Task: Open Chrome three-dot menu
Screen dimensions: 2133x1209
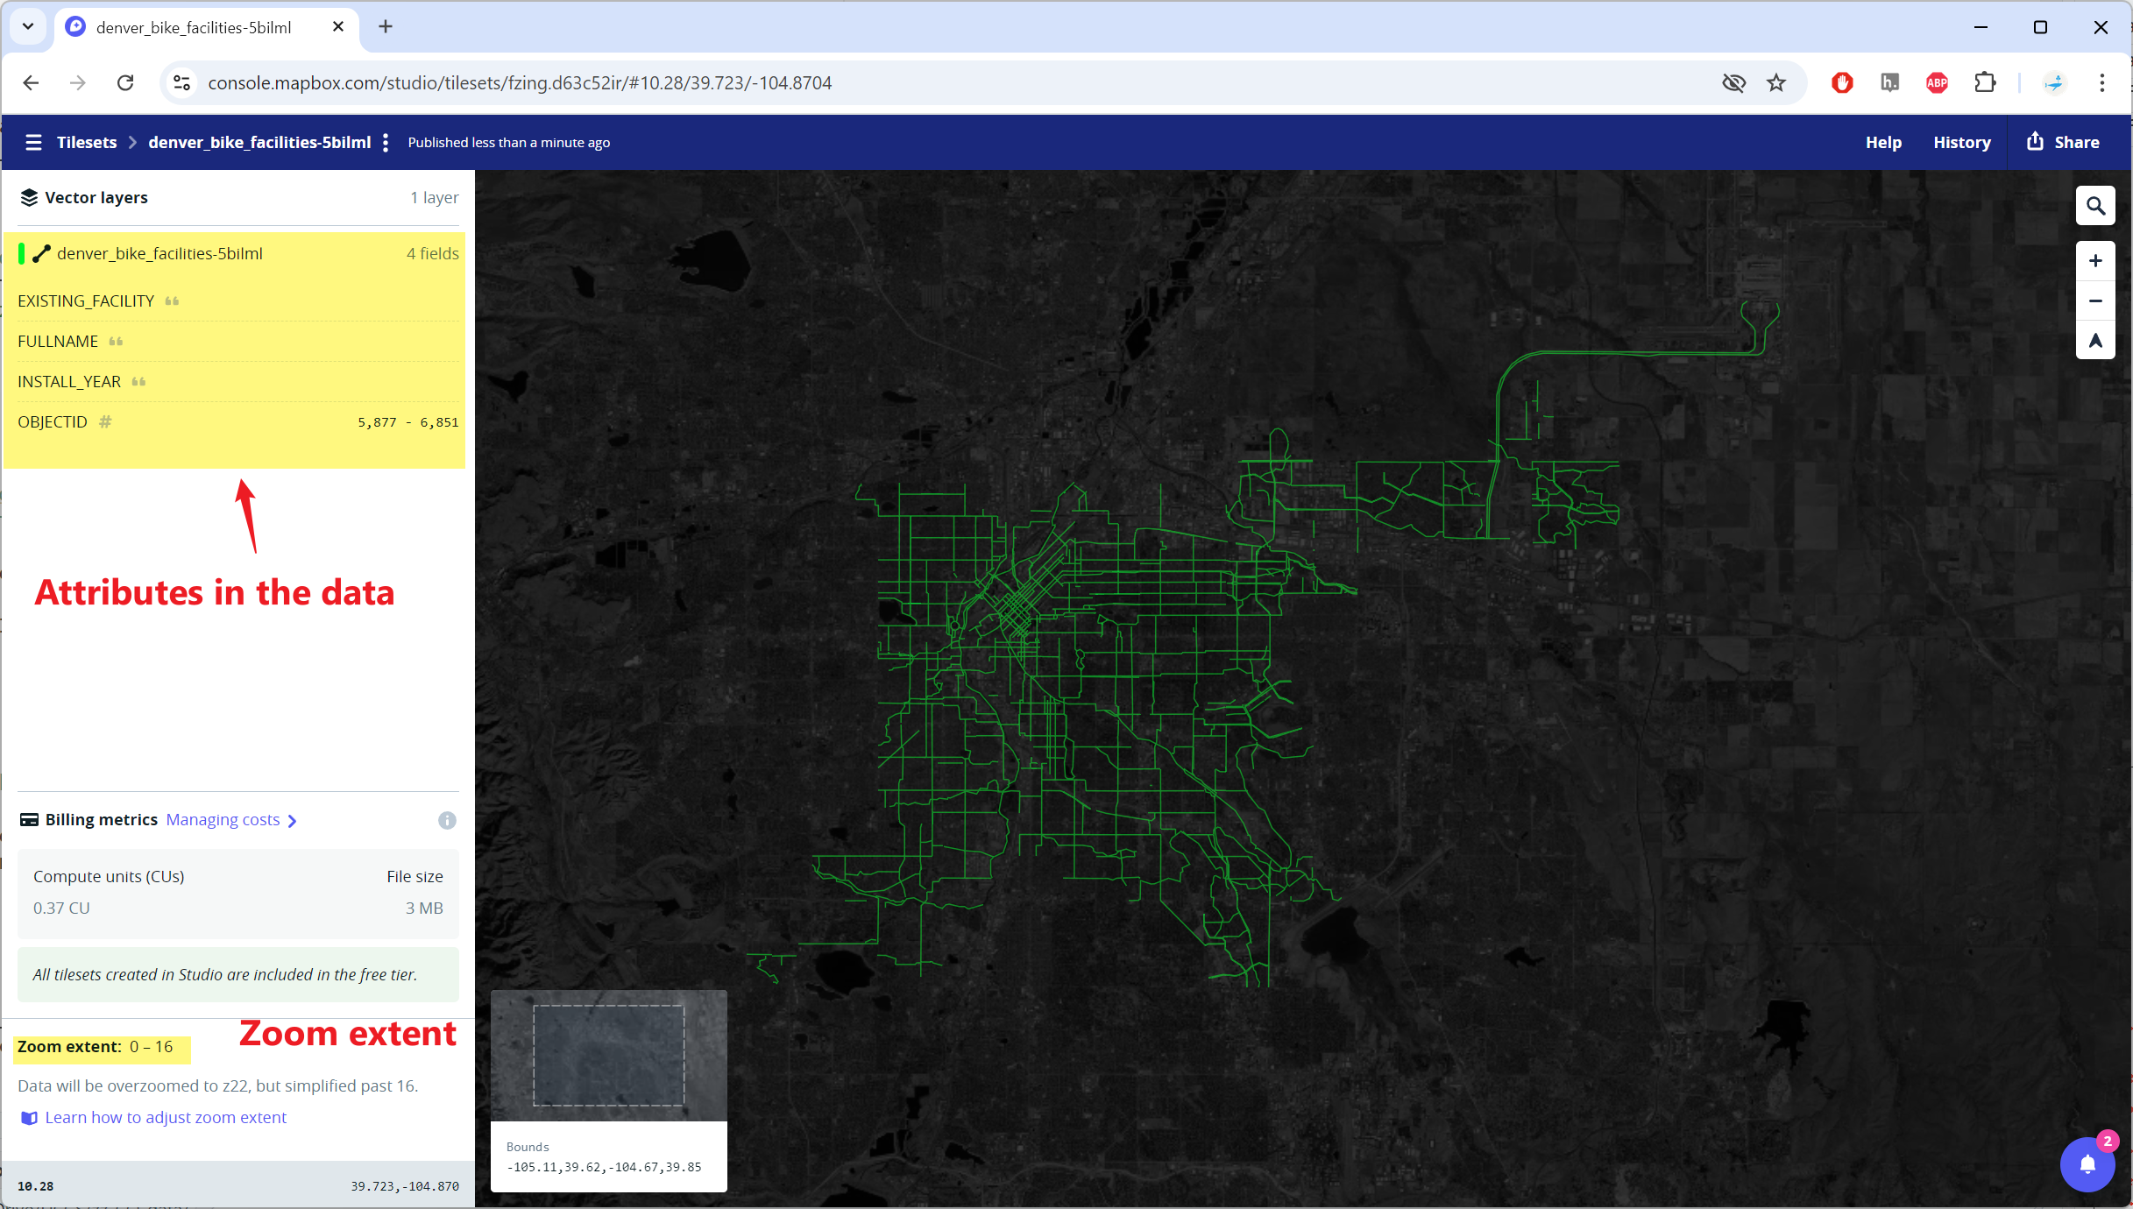Action: click(x=2101, y=82)
